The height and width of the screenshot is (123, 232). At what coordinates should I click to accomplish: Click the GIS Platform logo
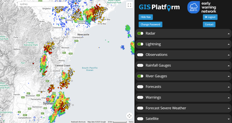click(159, 7)
